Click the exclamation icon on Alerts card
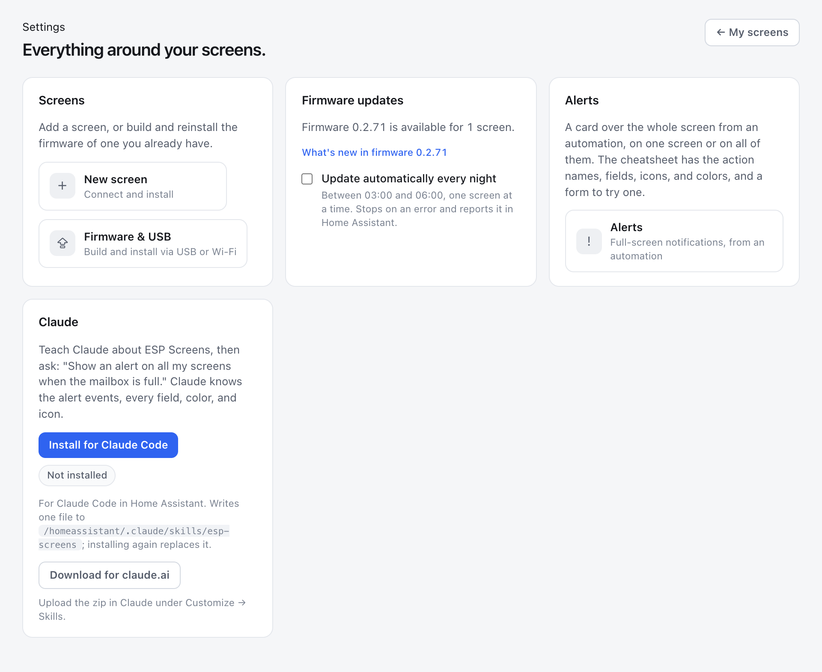Screen dimensions: 822x672 [x=589, y=241]
